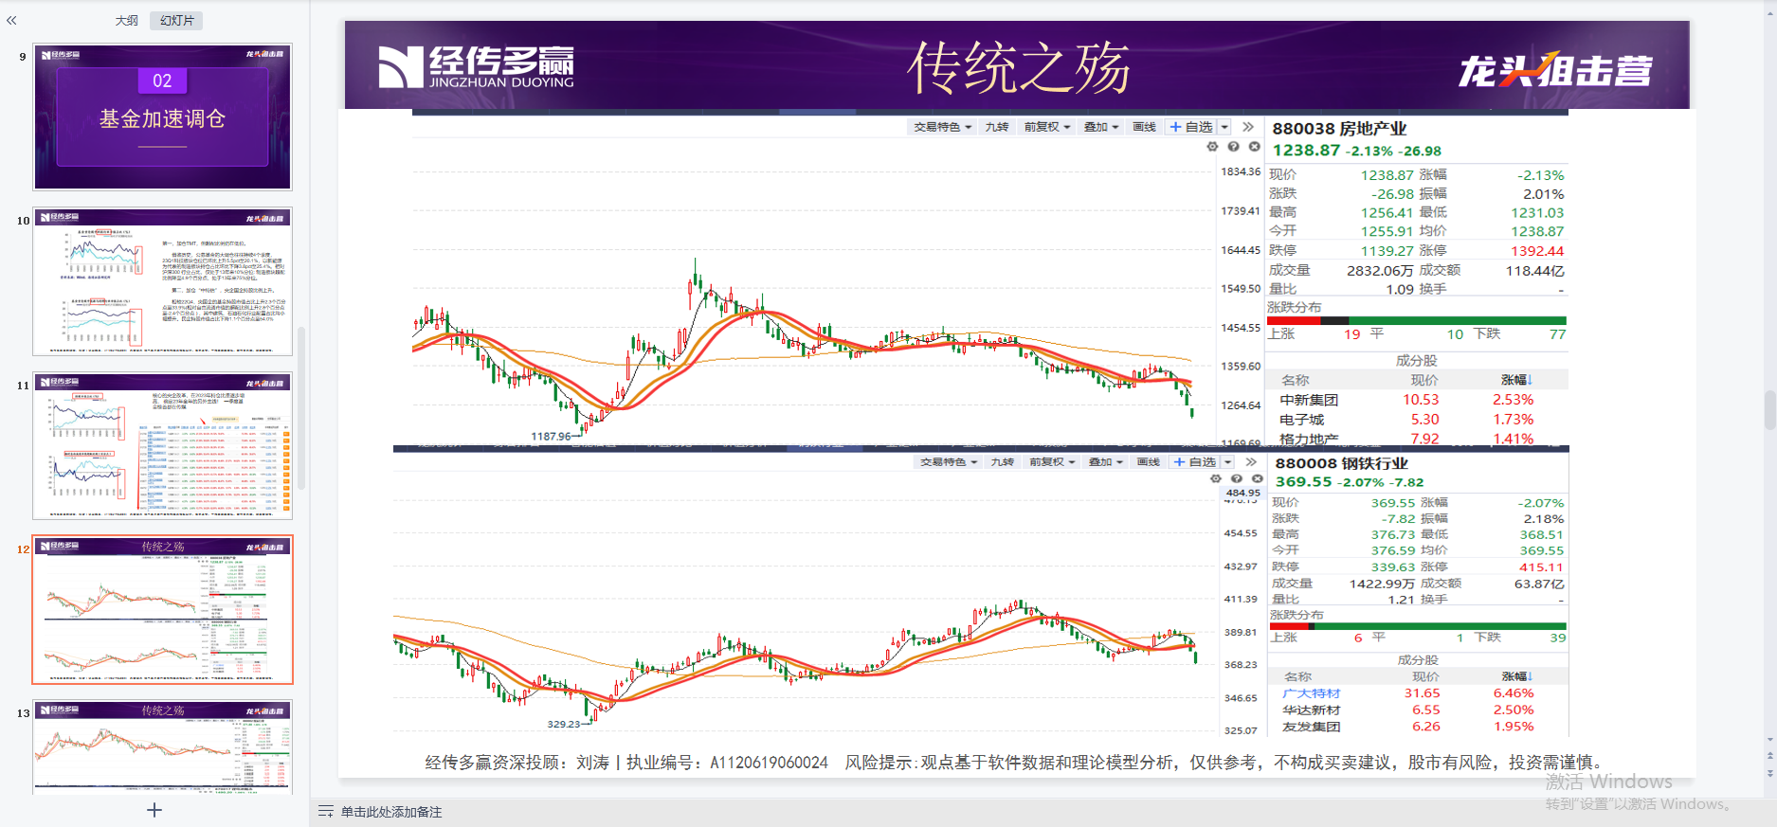Click the 329.23 low label on bottom chart

click(x=564, y=724)
